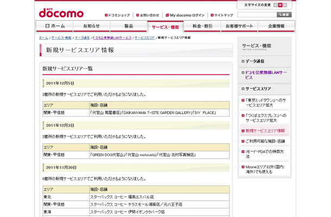Select the small font size button
Viewport: 331px width, 217px height.
click(276, 5)
